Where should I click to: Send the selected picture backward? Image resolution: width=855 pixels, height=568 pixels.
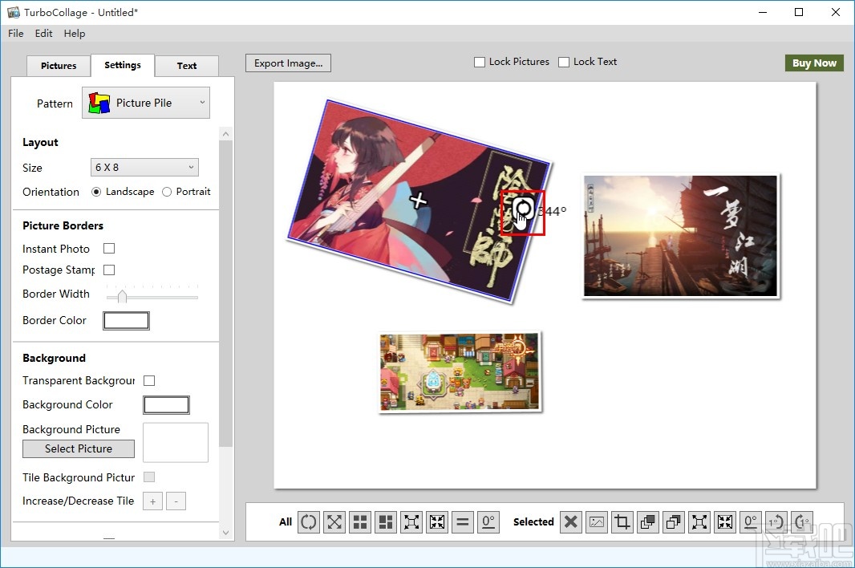tap(673, 521)
